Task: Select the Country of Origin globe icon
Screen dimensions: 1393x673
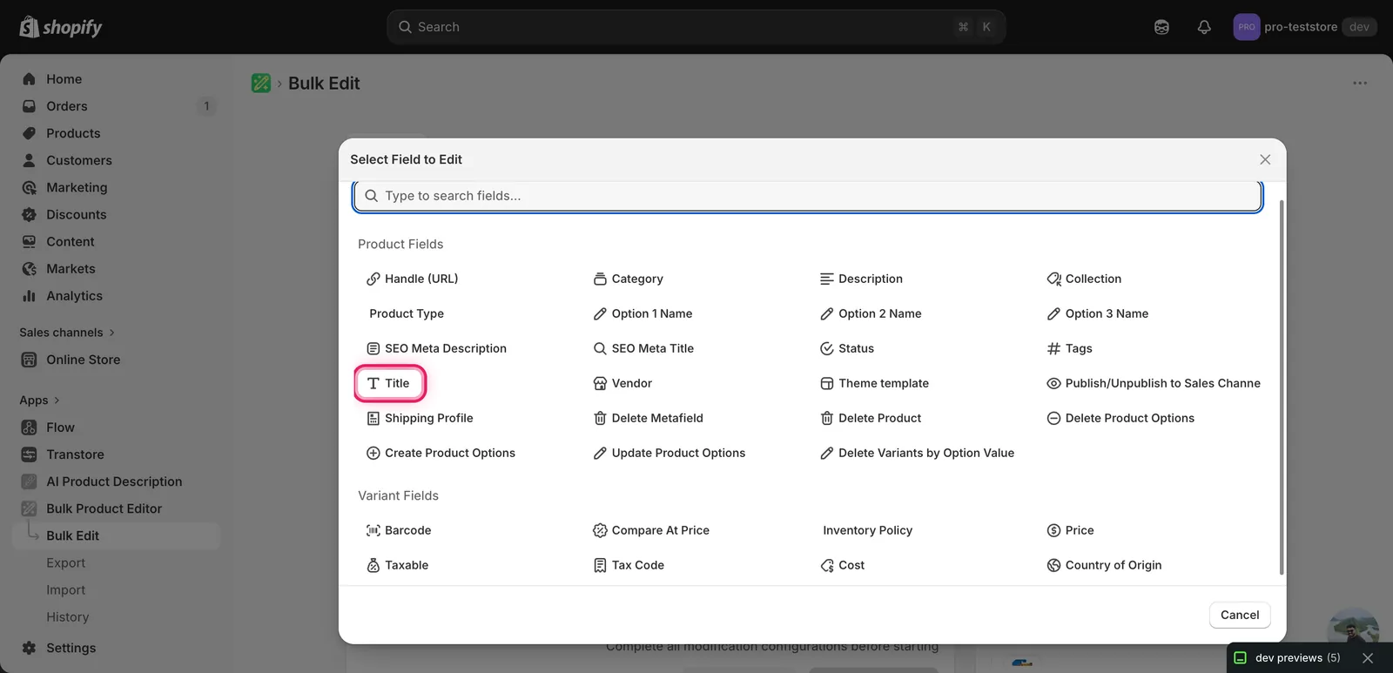Action: [x=1053, y=565]
